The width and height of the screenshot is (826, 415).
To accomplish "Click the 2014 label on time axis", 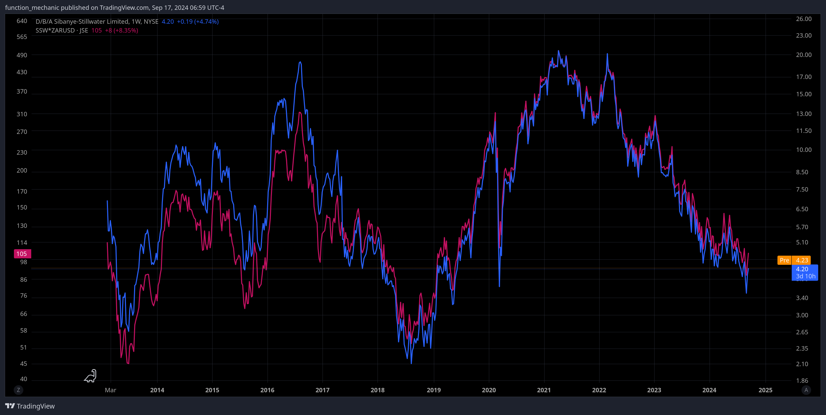I will [x=157, y=390].
